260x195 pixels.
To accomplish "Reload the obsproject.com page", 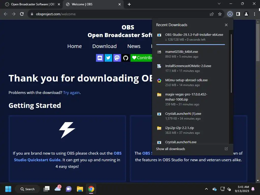I will click(22, 14).
